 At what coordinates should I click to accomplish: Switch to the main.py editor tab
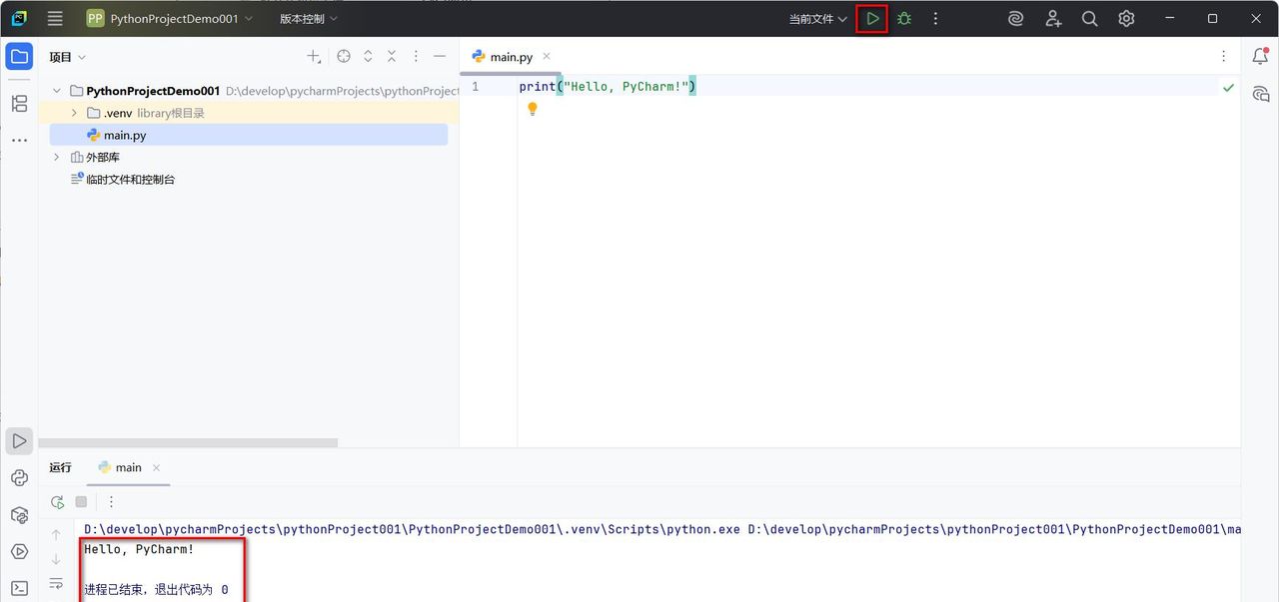[510, 57]
